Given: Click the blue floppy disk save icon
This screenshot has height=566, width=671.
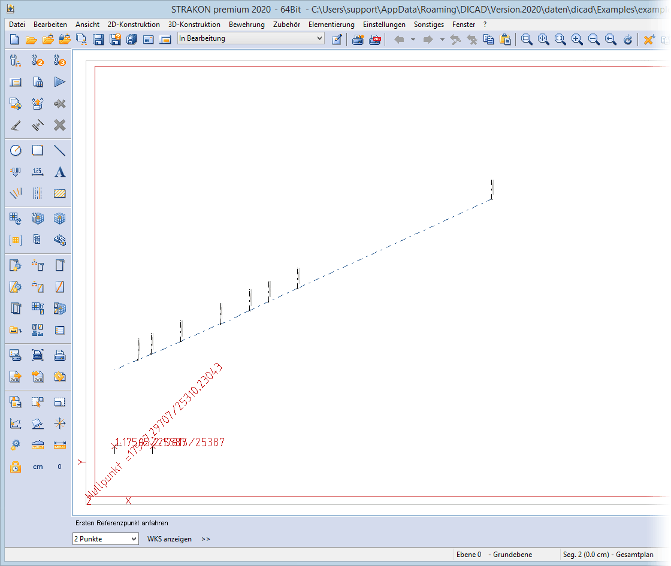Looking at the screenshot, I should 98,40.
